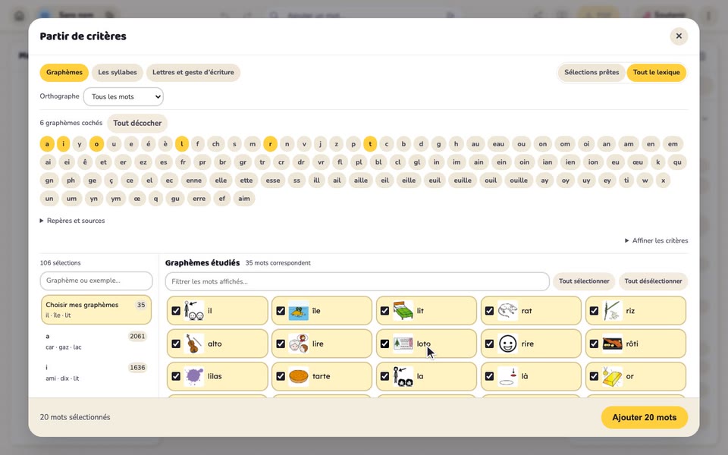Click the pictogram on the là card
Screen dimensions: 728x455
507,376
